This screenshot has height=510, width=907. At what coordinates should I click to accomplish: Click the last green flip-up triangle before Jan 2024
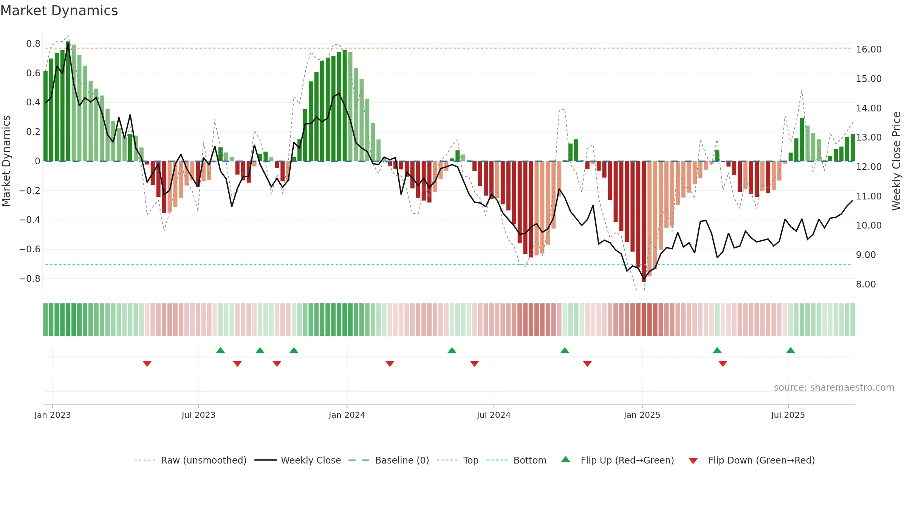tap(294, 350)
